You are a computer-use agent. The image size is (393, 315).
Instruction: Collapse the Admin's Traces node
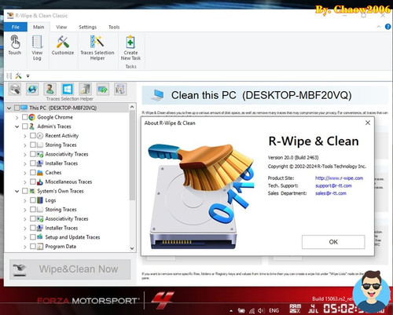coord(17,126)
